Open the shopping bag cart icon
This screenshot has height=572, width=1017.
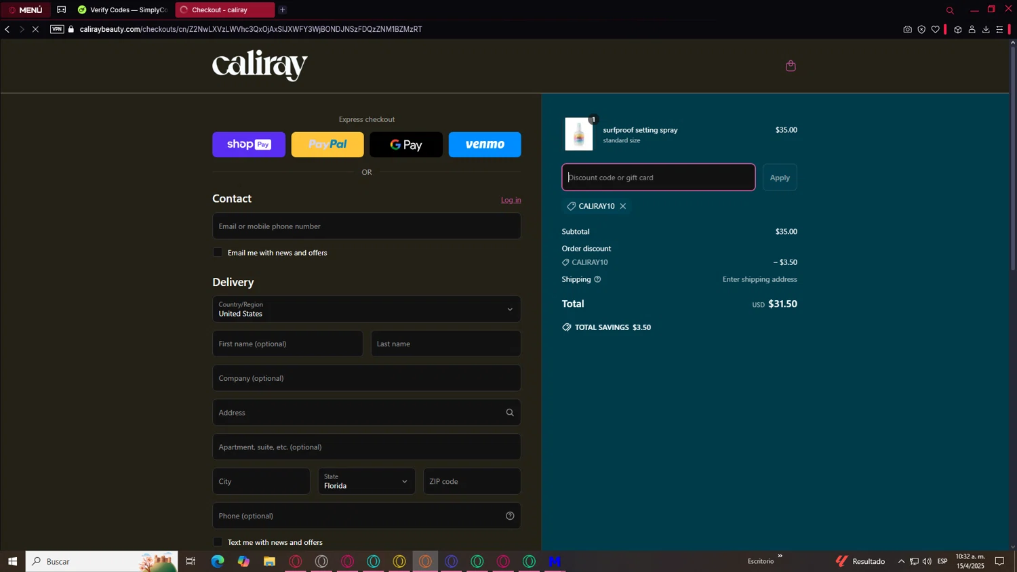(791, 66)
